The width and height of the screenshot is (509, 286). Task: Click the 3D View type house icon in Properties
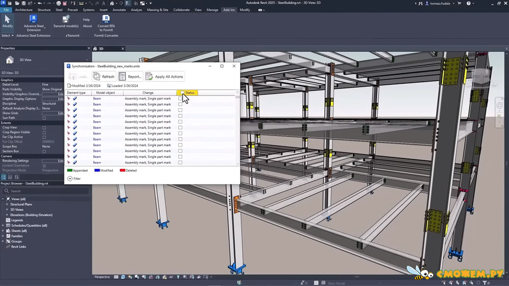tap(10, 60)
